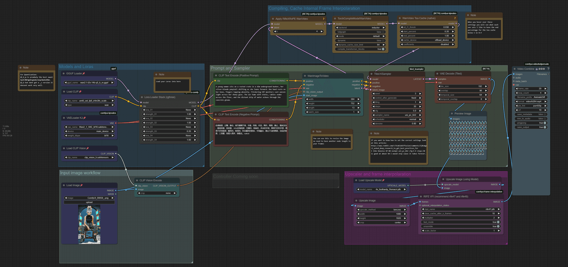Select the Prompt and Sampler group title
The image size is (568, 267).
230,68
